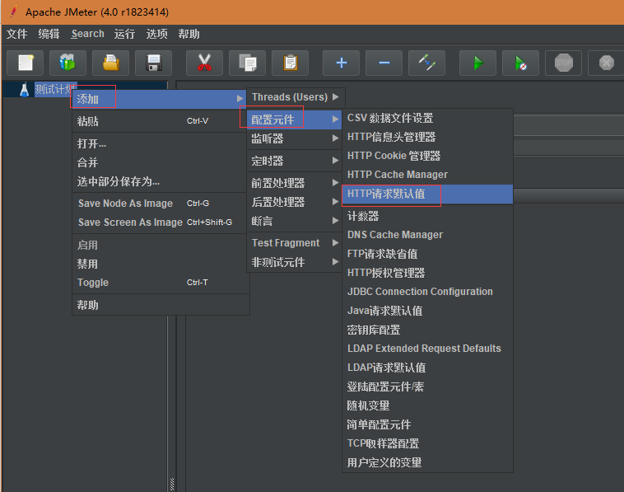Add DNS Cache Manager element
This screenshot has width=624, height=492.
coord(427,235)
